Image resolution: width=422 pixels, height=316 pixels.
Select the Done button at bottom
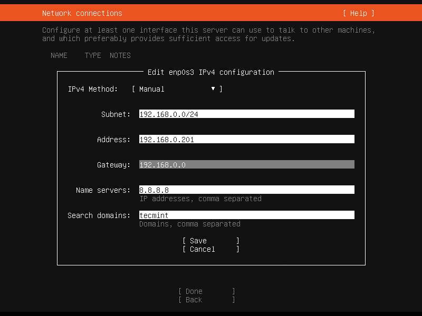pyautogui.click(x=206, y=291)
